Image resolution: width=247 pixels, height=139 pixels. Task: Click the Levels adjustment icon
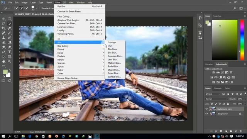[x=218, y=73]
